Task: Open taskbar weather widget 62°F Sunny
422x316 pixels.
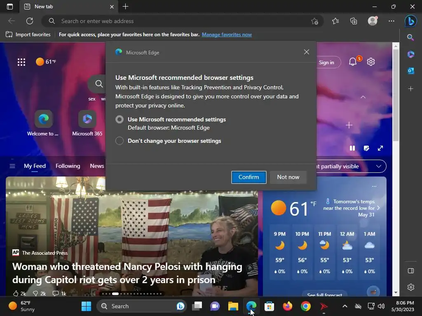Action: 22,306
